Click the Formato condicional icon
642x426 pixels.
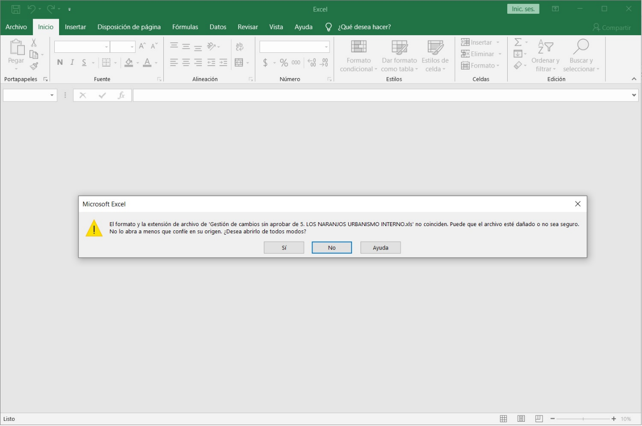[x=359, y=47]
